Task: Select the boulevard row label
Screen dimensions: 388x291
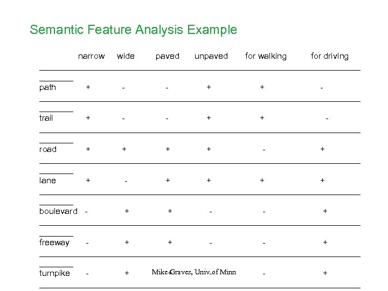Action: [x=58, y=211]
